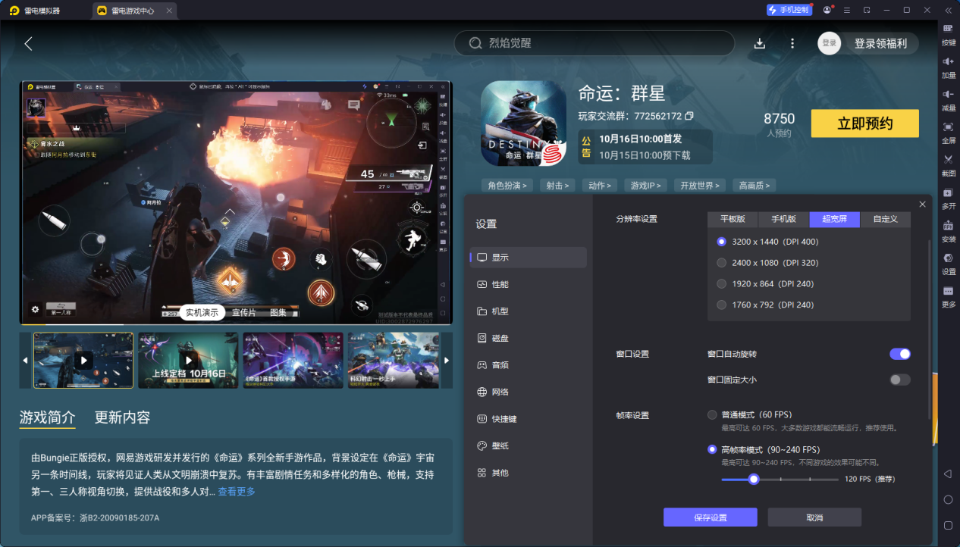The height and width of the screenshot is (547, 960).
Task: Click 登录领福利 button
Action: (880, 43)
